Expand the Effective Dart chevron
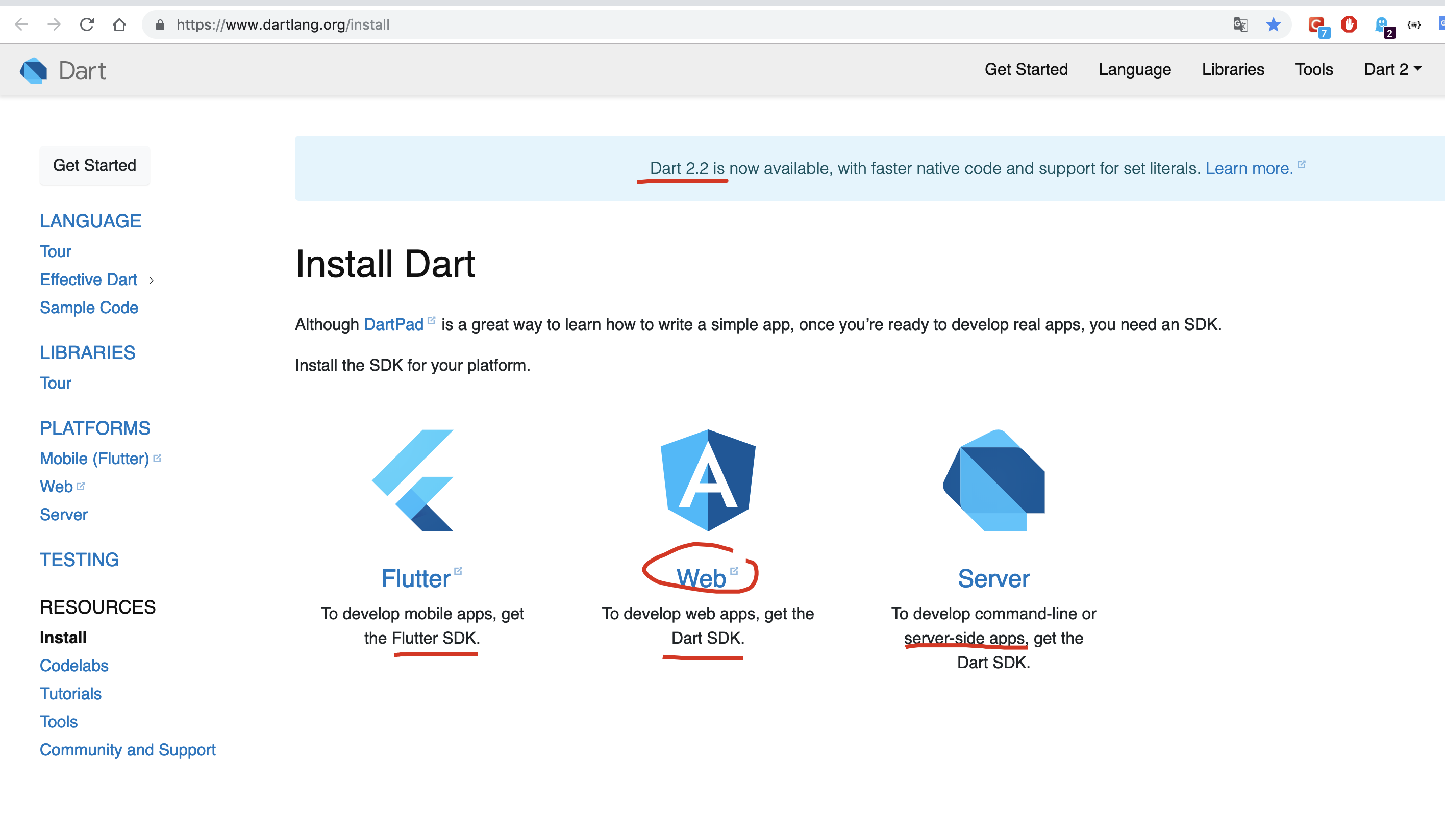Viewport: 1445px width, 813px height. 152,281
